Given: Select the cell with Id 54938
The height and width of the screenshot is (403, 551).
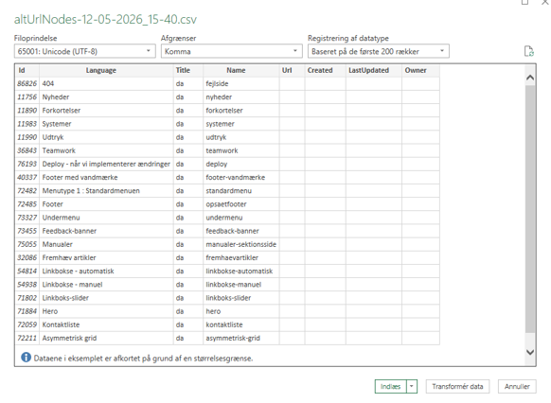Looking at the screenshot, I should (x=27, y=285).
